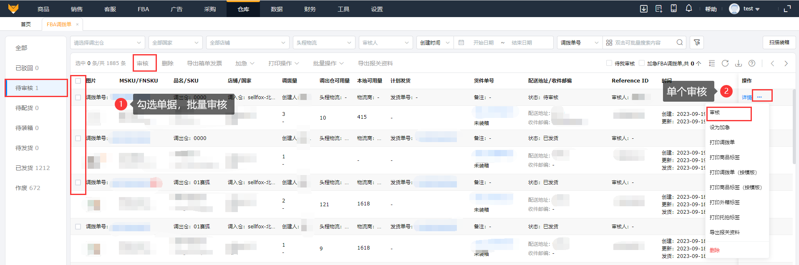Check the 加急FBA调拨单 checkbox
The height and width of the screenshot is (265, 799).
coord(642,63)
